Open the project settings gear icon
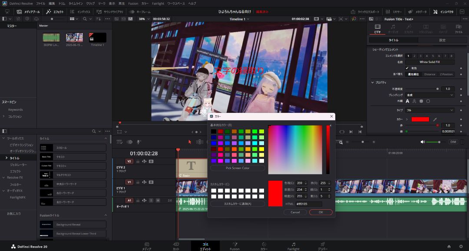This screenshot has height=251, width=469. pyautogui.click(x=461, y=246)
